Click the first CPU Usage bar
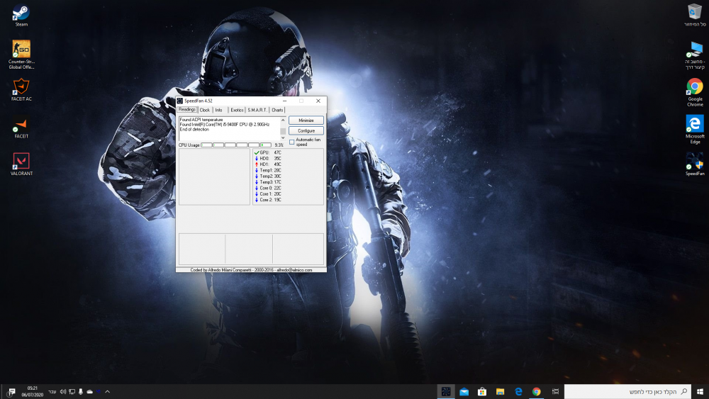 206,145
